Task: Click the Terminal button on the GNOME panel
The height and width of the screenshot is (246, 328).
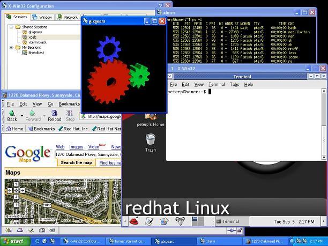Action: pos(233,221)
